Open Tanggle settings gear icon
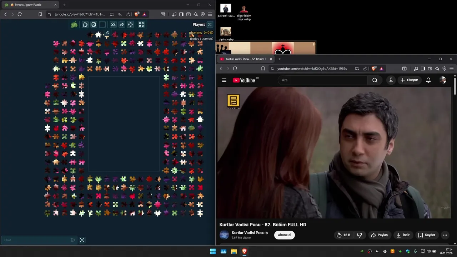Screen dimensions: 457x257 tap(131, 25)
